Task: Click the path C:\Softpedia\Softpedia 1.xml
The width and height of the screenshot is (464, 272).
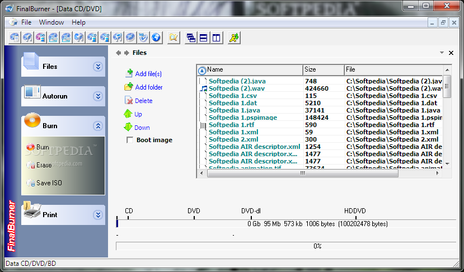Action: coord(392,132)
